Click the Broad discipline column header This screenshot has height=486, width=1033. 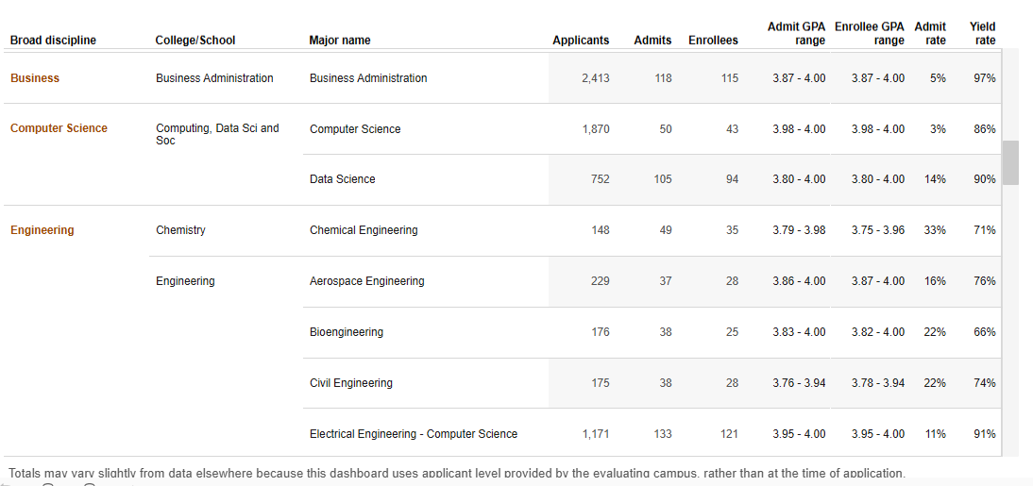pyautogui.click(x=53, y=41)
